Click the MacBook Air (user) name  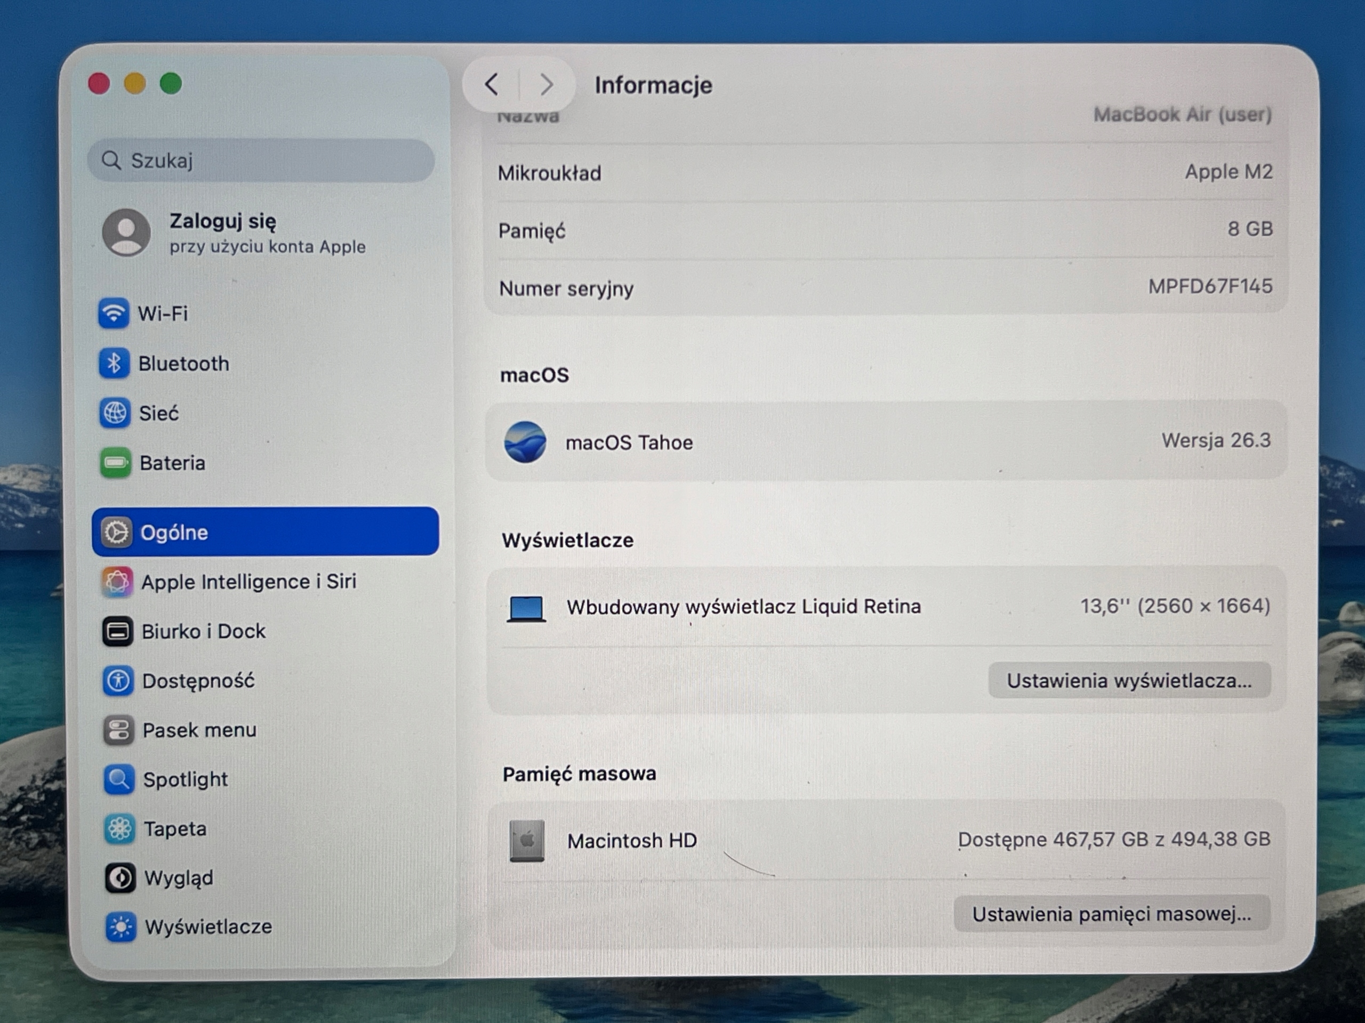[x=1183, y=115]
